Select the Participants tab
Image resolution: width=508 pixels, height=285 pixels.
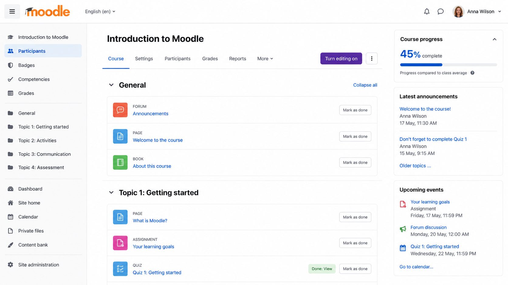(x=177, y=59)
